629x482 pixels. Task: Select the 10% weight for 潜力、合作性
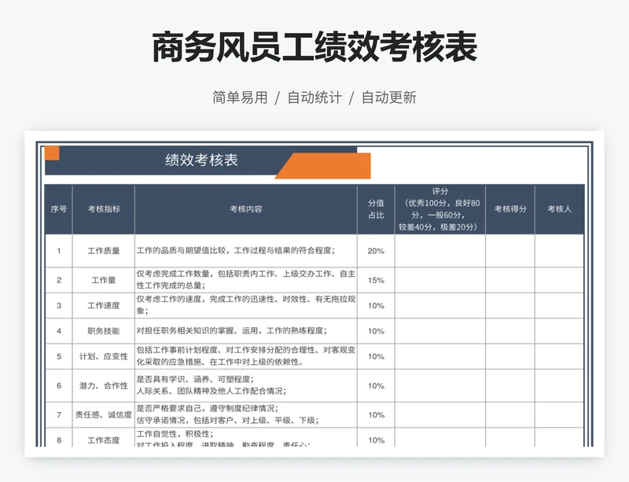376,386
